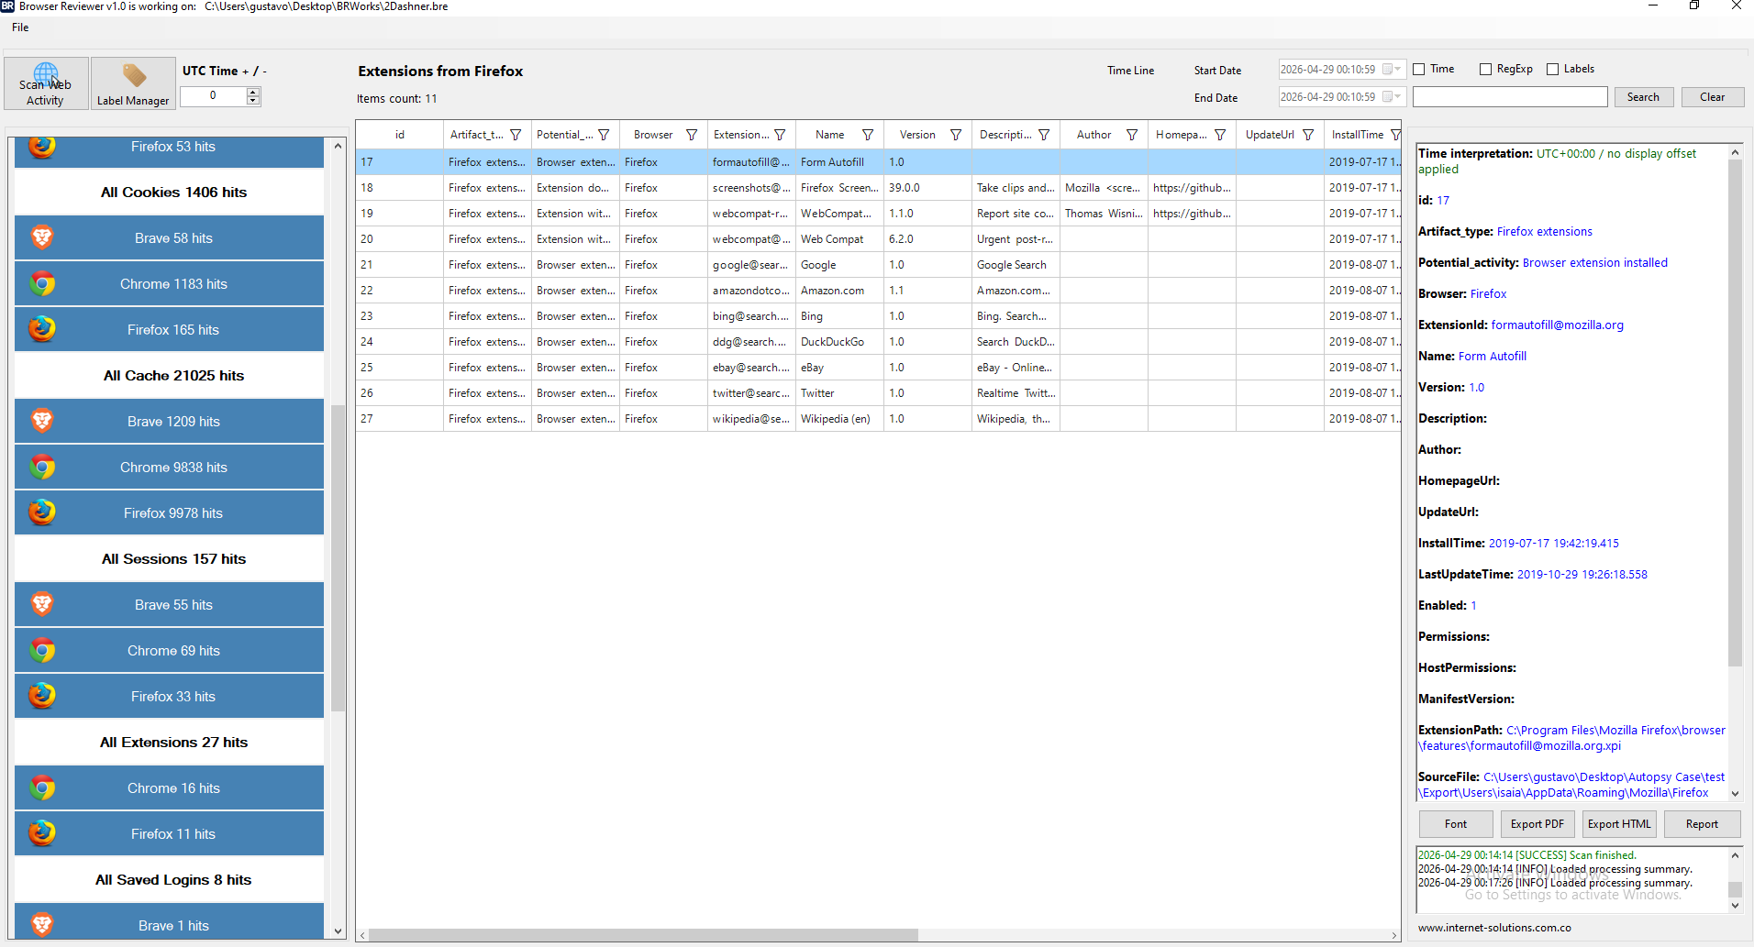The image size is (1754, 947).
Task: Select the Web Compat row with id 20
Action: tap(878, 239)
